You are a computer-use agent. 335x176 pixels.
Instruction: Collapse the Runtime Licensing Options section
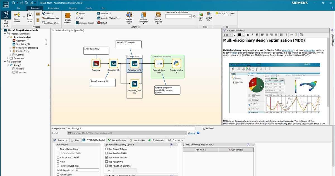(x=171, y=145)
